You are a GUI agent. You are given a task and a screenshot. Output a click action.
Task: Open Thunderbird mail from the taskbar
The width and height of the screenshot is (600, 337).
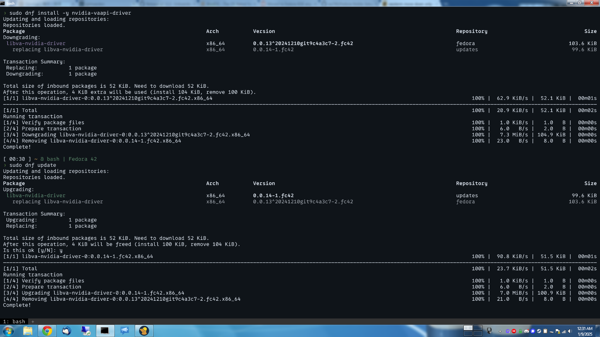click(67, 331)
